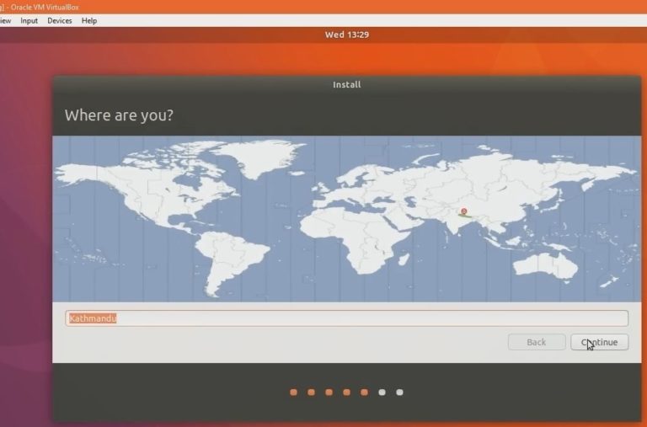The height and width of the screenshot is (427, 647).
Task: Click the Kathmandu location text field
Action: pyautogui.click(x=346, y=318)
